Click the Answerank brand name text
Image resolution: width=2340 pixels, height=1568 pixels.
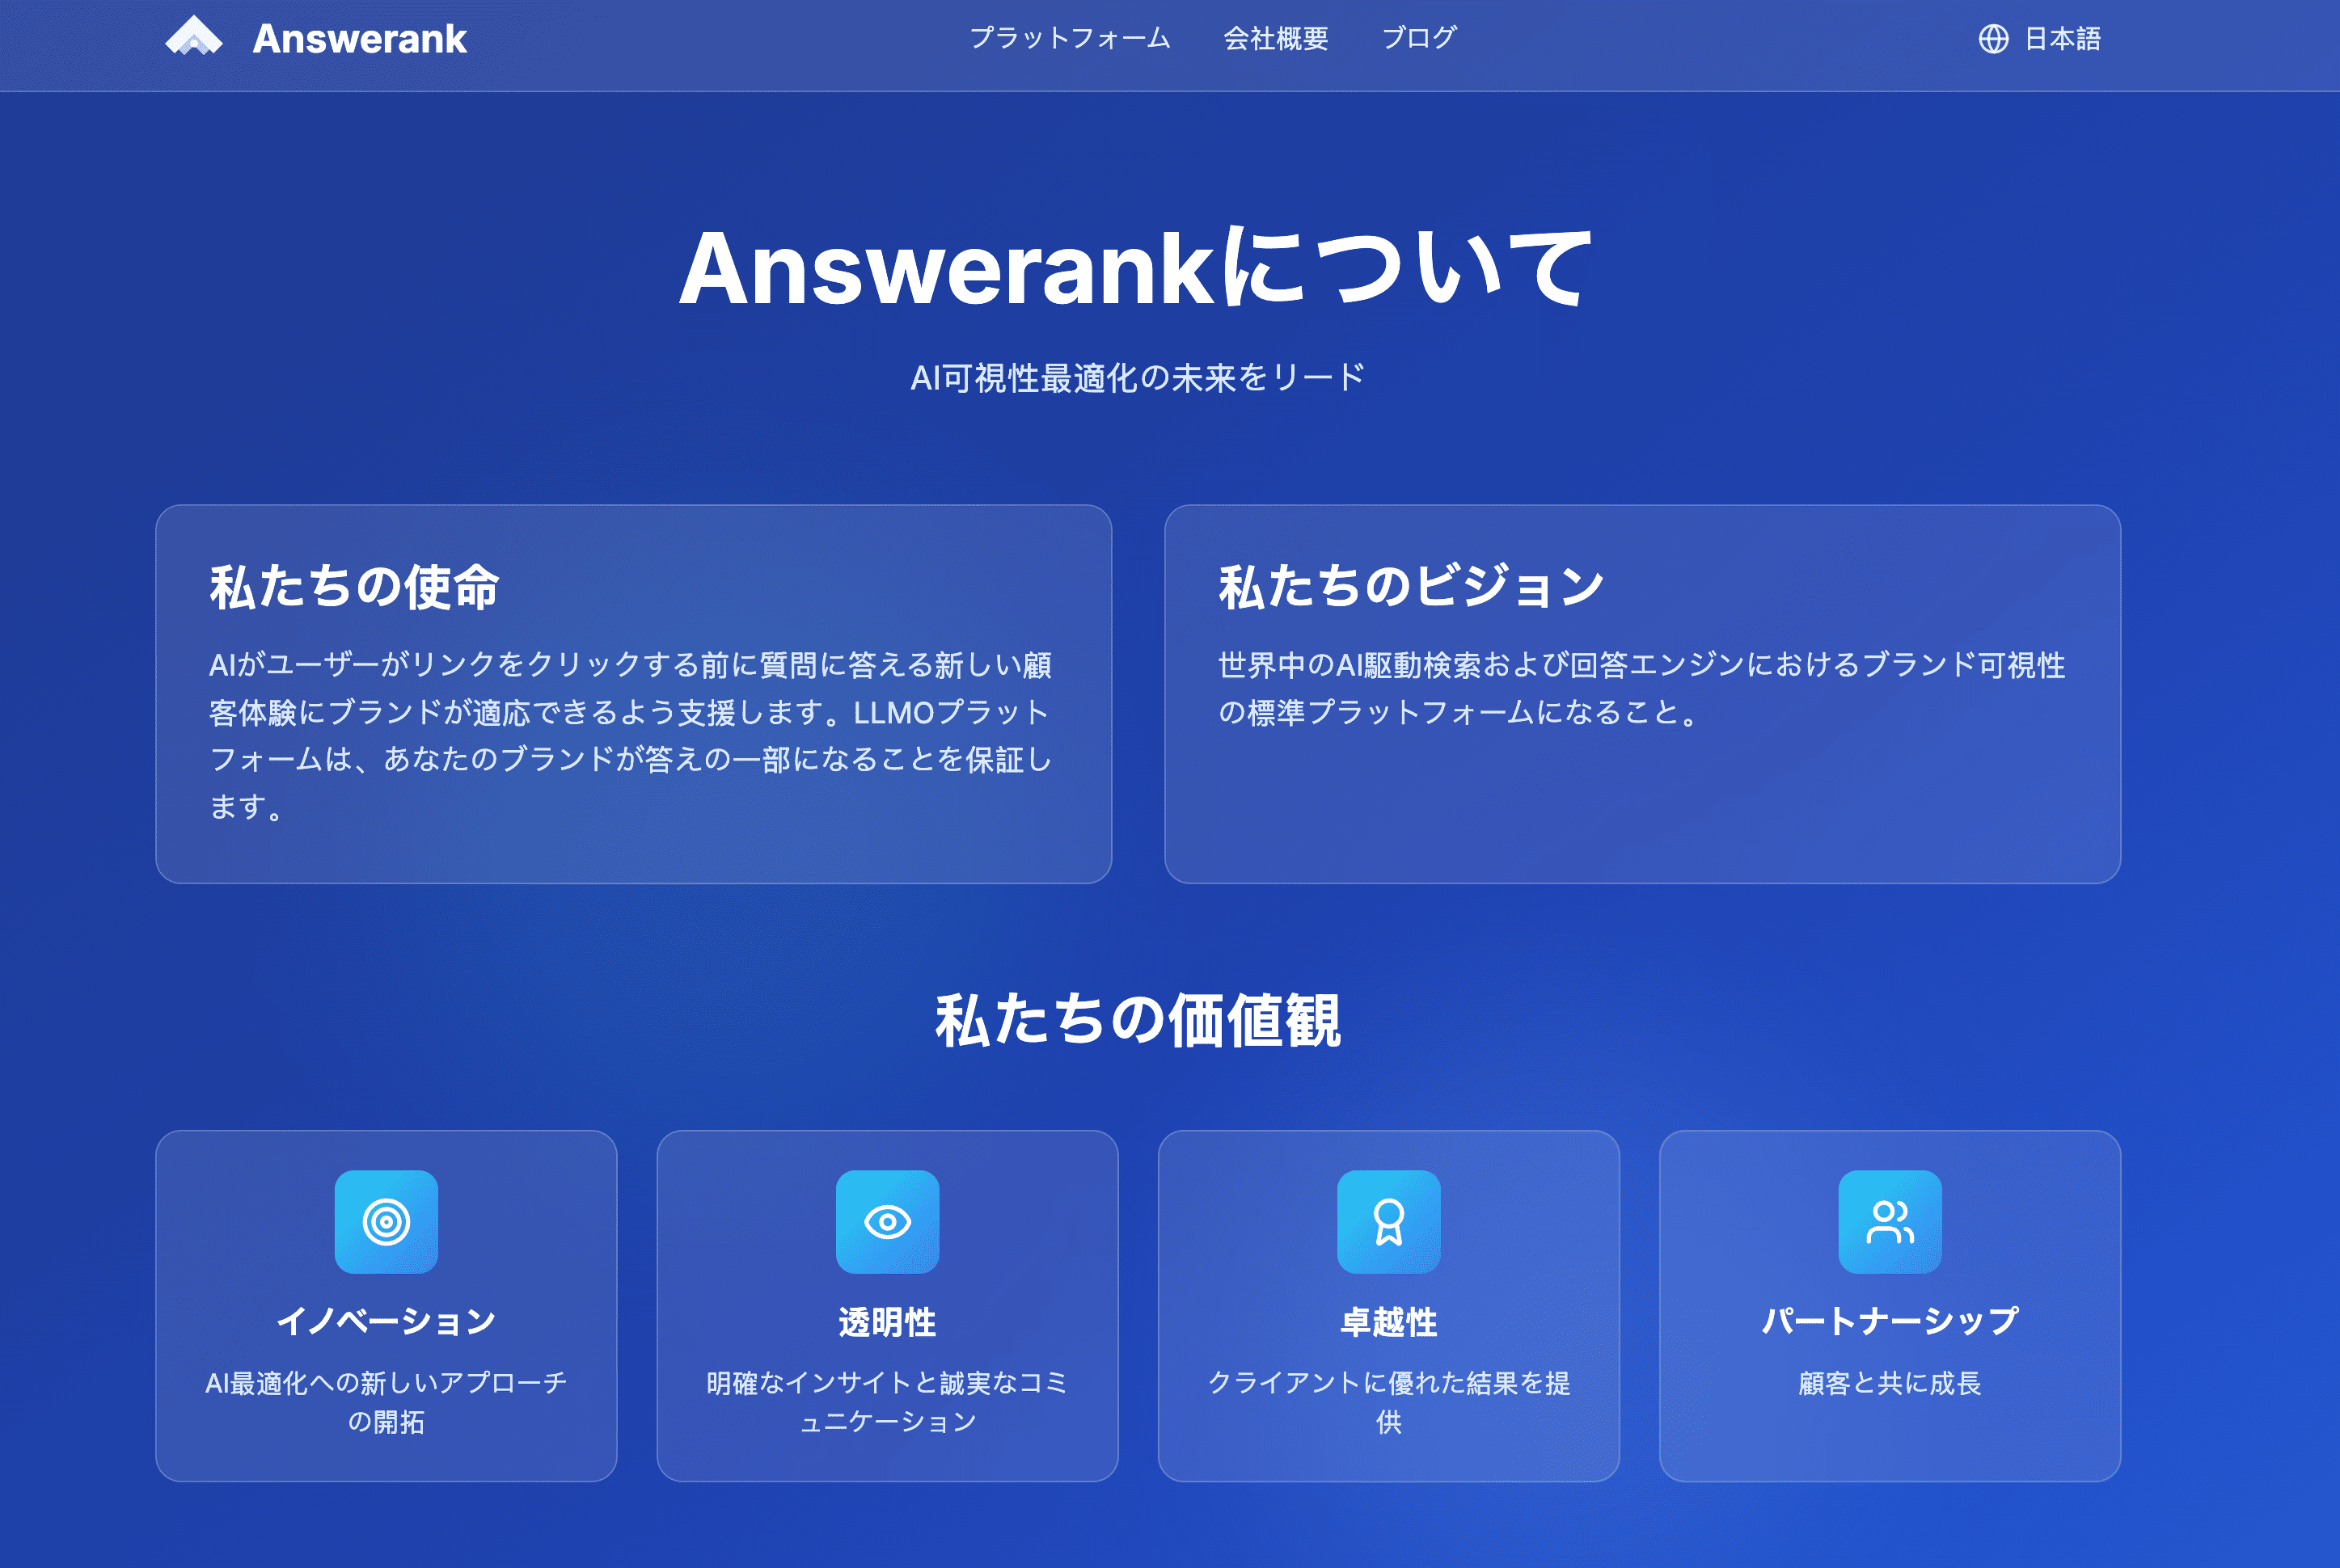(x=359, y=39)
